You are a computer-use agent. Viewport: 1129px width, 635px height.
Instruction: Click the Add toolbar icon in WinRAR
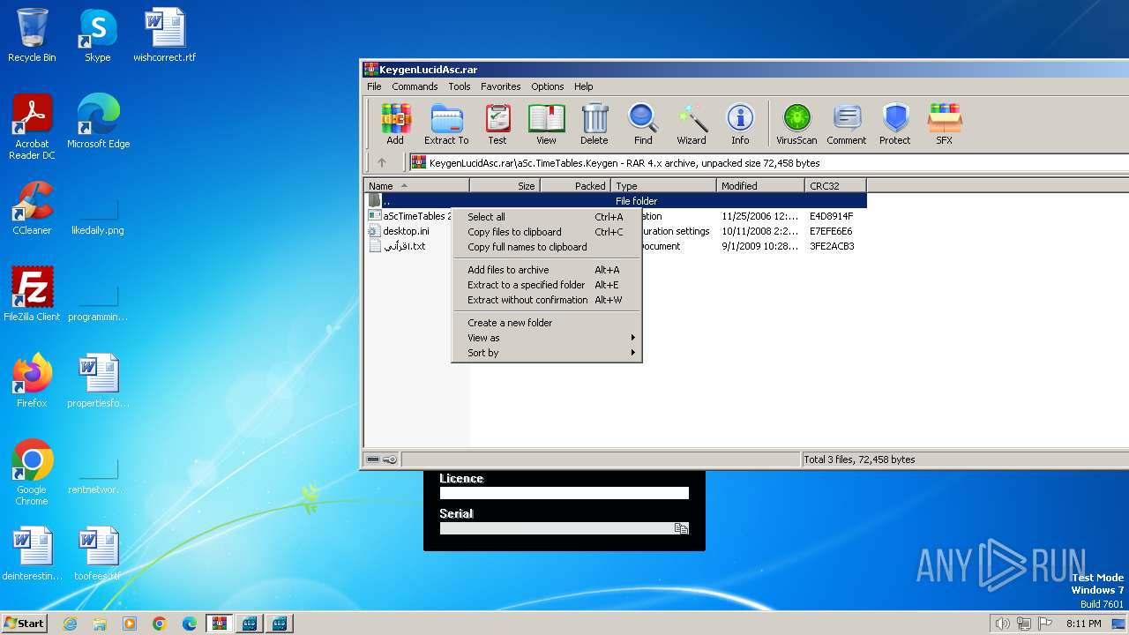click(x=395, y=123)
